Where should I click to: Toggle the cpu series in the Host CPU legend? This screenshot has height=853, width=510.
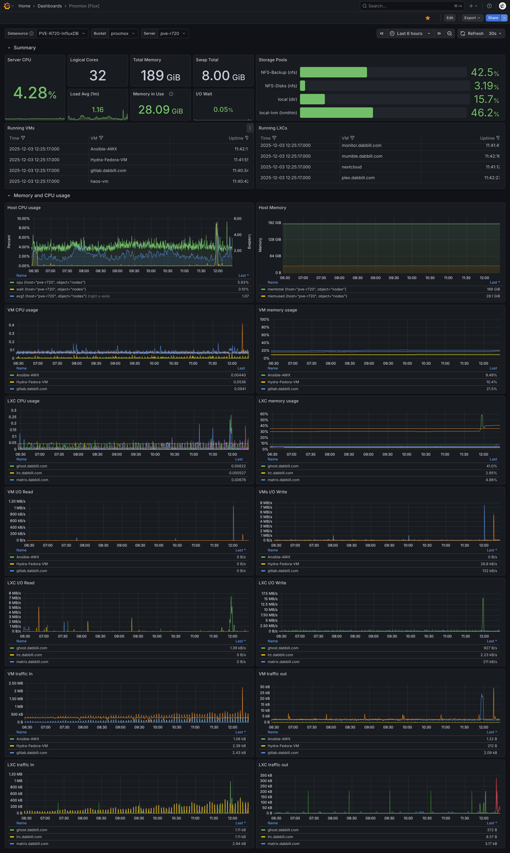pyautogui.click(x=51, y=282)
